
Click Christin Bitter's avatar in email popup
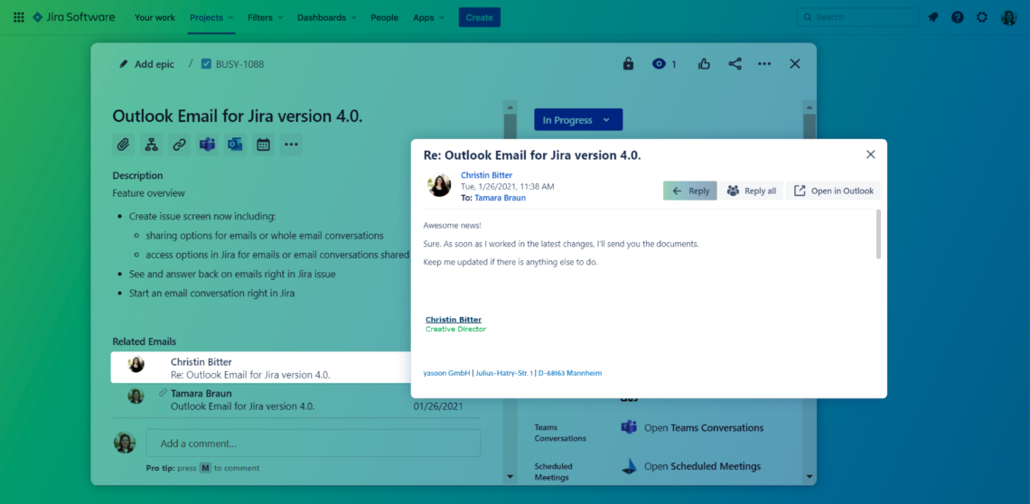[439, 185]
